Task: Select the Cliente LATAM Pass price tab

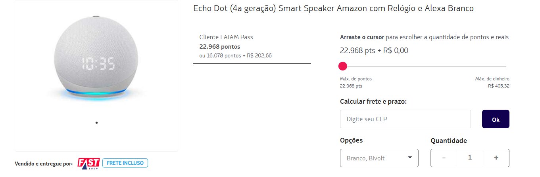Action: 252,46
